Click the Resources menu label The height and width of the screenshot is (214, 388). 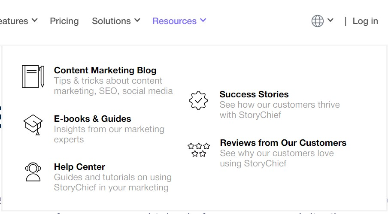tap(174, 21)
